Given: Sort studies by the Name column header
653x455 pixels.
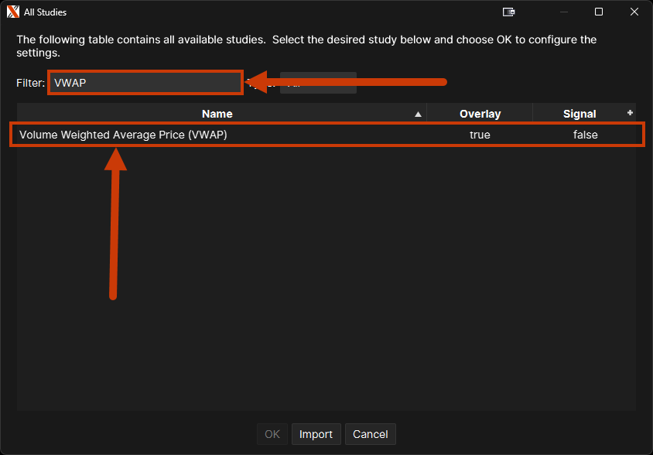Looking at the screenshot, I should click(217, 114).
